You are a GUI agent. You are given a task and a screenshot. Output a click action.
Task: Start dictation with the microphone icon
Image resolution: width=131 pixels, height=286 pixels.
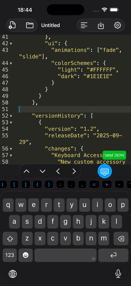(x=118, y=274)
